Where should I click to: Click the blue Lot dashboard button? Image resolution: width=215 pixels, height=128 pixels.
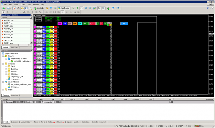pyautogui.click(x=65, y=24)
